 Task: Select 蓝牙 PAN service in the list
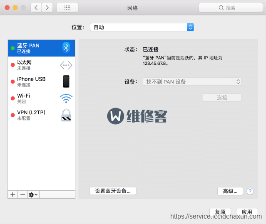(41, 48)
